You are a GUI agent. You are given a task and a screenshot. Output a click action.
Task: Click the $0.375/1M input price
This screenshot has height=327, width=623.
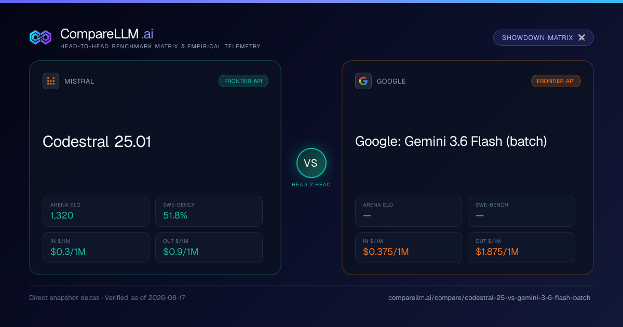[x=386, y=252]
